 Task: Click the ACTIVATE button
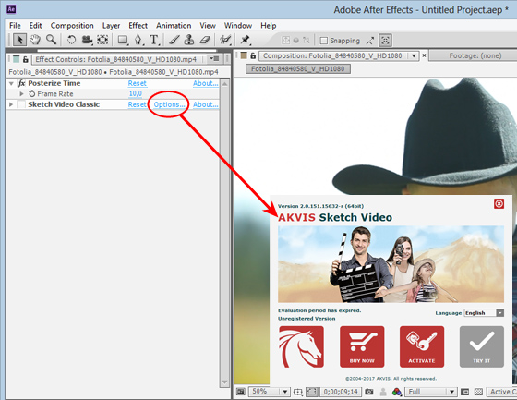422,346
